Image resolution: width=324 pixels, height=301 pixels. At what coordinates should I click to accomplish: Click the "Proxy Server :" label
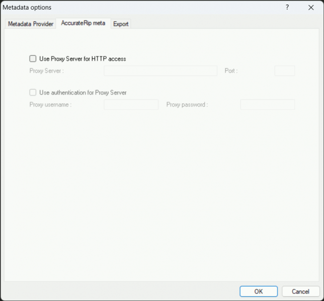tap(46, 71)
